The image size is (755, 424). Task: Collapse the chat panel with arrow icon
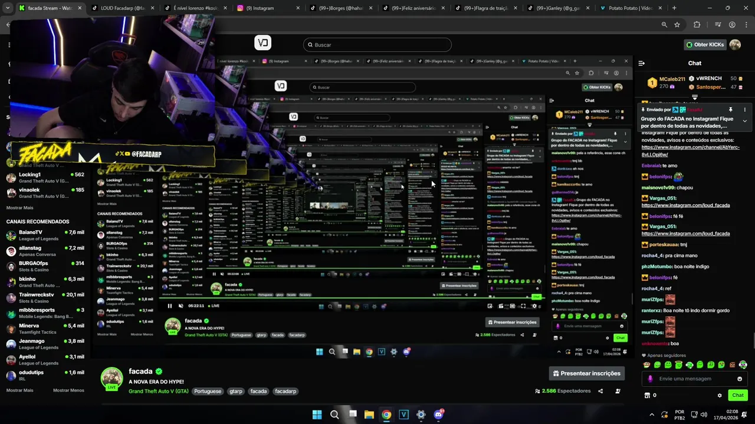pyautogui.click(x=641, y=63)
